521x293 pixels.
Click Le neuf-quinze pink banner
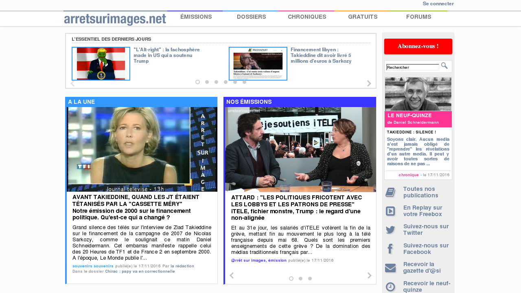click(418, 119)
